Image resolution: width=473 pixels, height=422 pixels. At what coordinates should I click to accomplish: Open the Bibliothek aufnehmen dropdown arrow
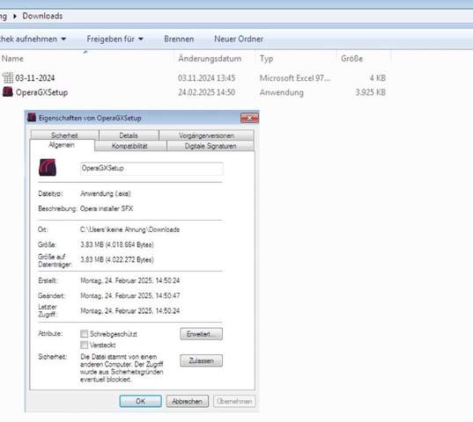63,39
